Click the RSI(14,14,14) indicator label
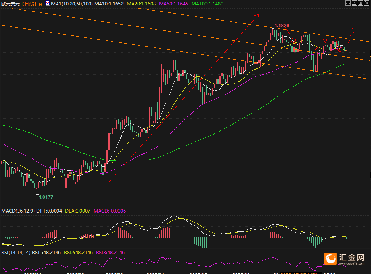 16,252
